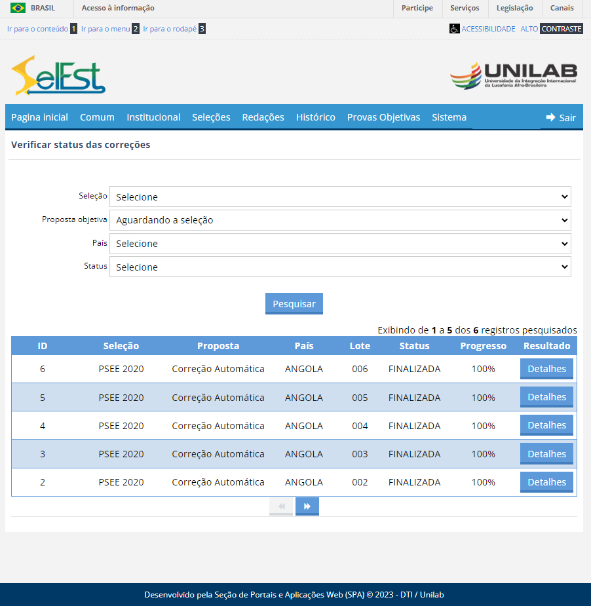Click the Brazil flag icon
The height and width of the screenshot is (606, 591).
pos(18,9)
